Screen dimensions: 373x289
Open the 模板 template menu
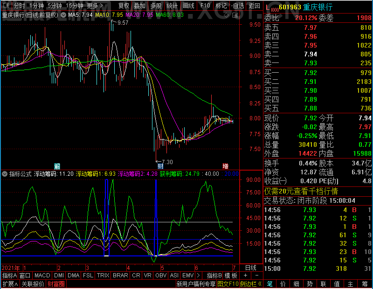(x=231, y=275)
